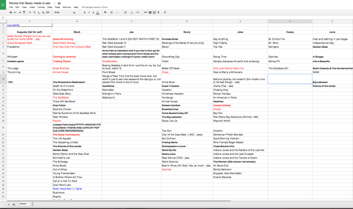353x209 pixels.
Task: Click the Print icon in toolbar
Action: pyautogui.click(x=10, y=12)
